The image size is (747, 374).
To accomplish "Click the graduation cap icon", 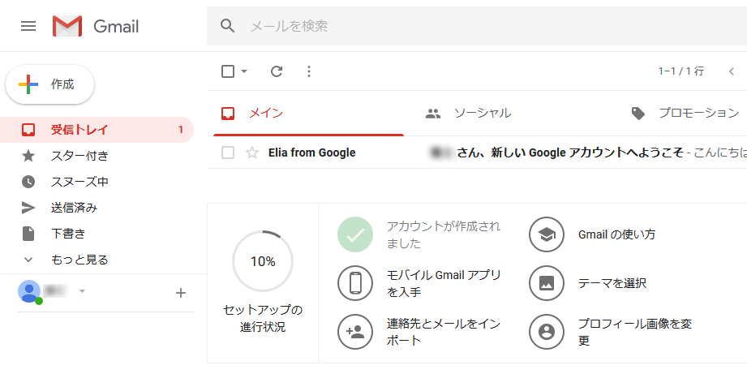I will pos(547,234).
